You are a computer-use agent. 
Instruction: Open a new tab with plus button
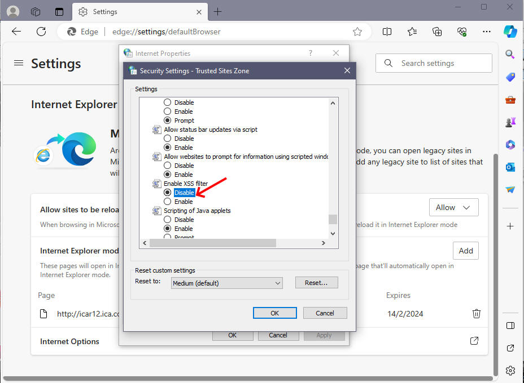point(217,12)
